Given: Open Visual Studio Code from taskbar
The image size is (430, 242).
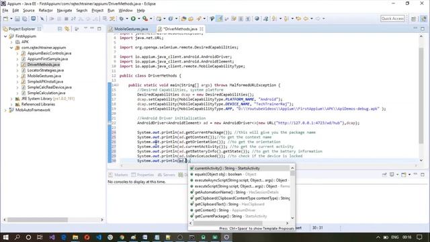Looking at the screenshot, I should tap(99, 237).
